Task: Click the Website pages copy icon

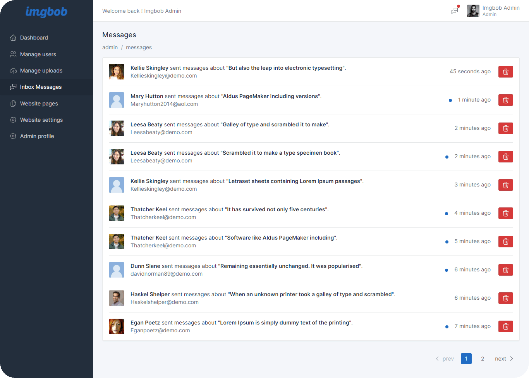Action: [13, 104]
